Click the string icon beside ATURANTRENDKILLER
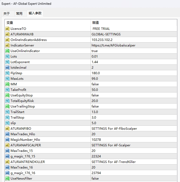Image resolution: width=180 pixels, height=182 pixels. tap(7, 162)
